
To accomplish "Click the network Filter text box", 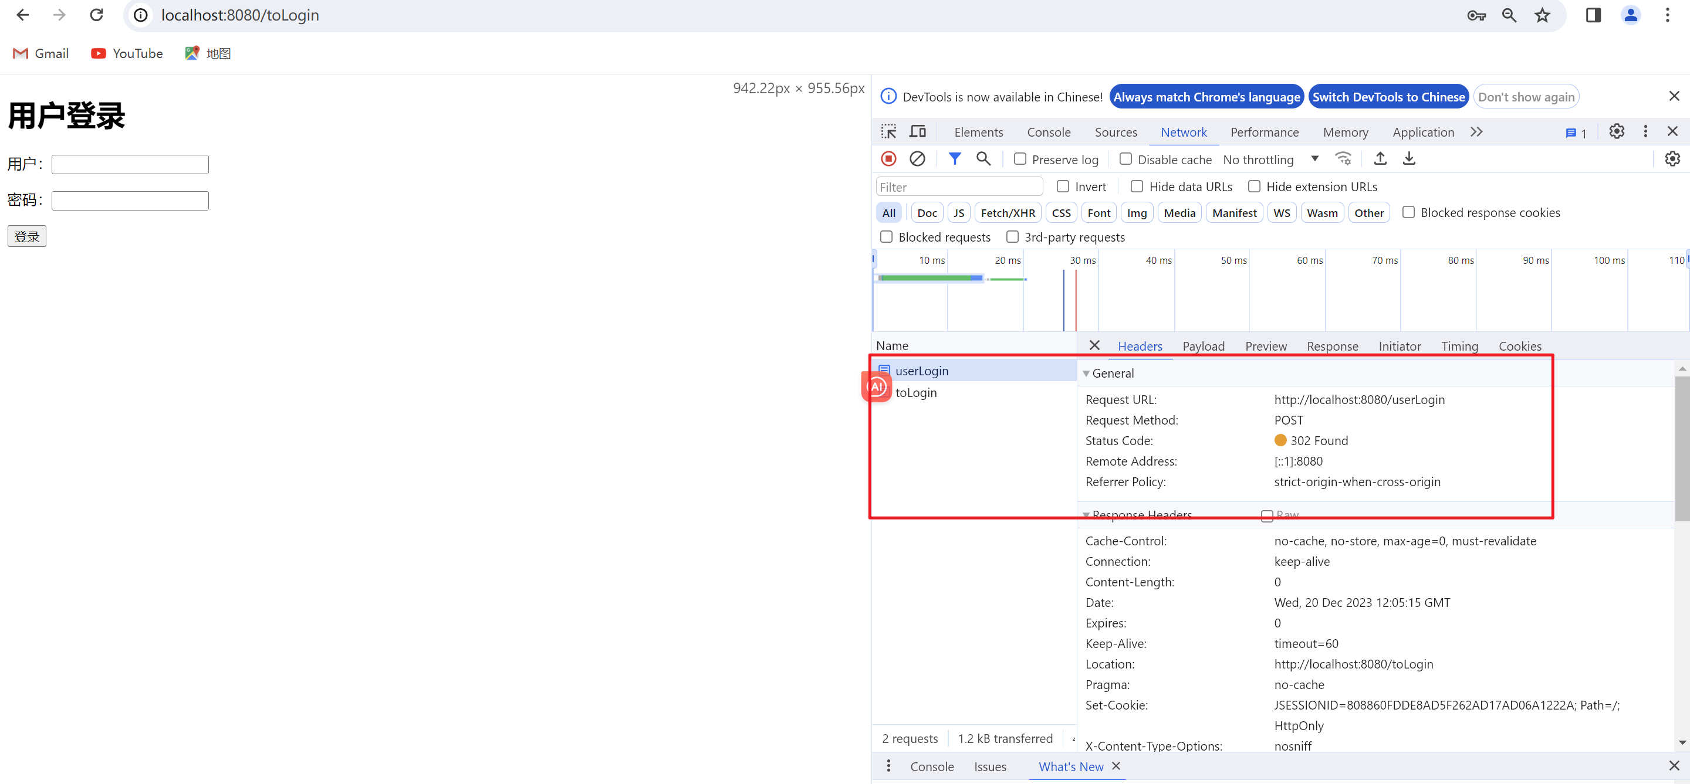I will tap(959, 187).
